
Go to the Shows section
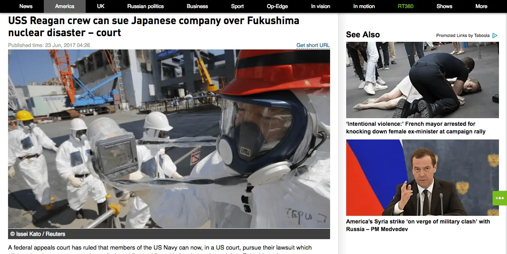coord(444,6)
